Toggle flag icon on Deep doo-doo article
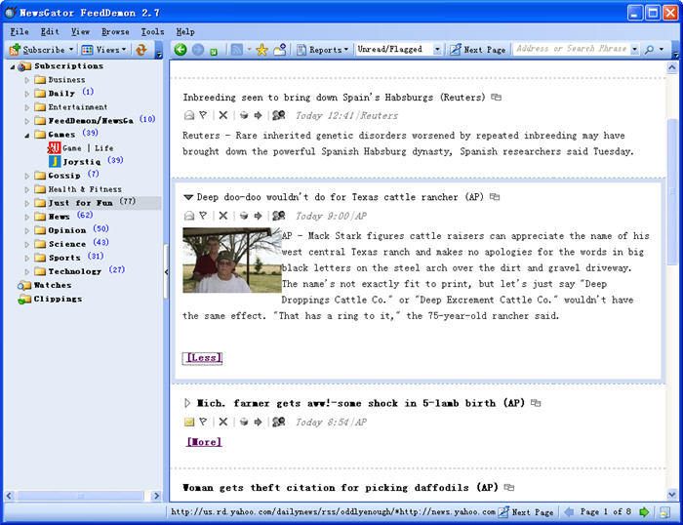 (203, 216)
